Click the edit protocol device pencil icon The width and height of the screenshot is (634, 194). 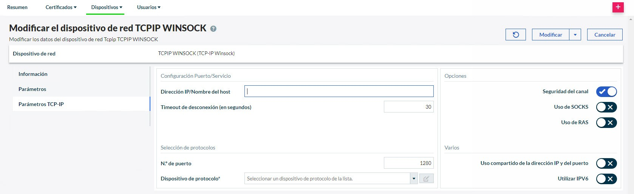point(426,179)
